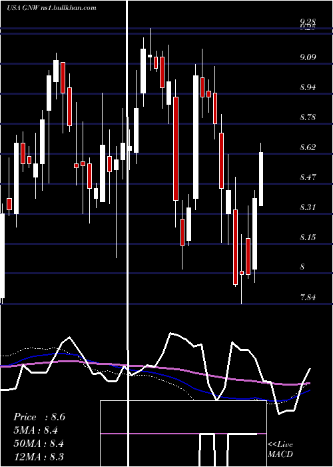Click the 7.84 price axis label

(x=308, y=298)
